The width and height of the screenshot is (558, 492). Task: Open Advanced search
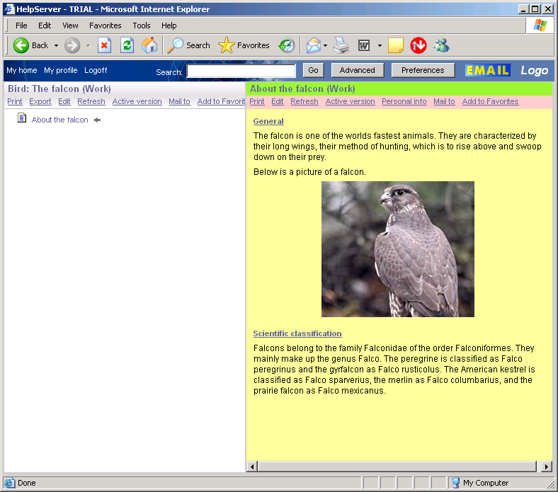point(358,71)
